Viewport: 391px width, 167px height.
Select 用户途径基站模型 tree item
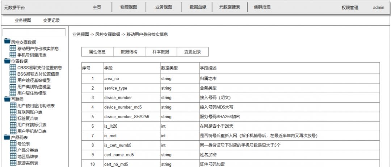tap(34, 80)
